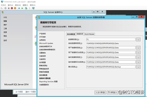Click the 设置角色 wizard step

pos(42,53)
